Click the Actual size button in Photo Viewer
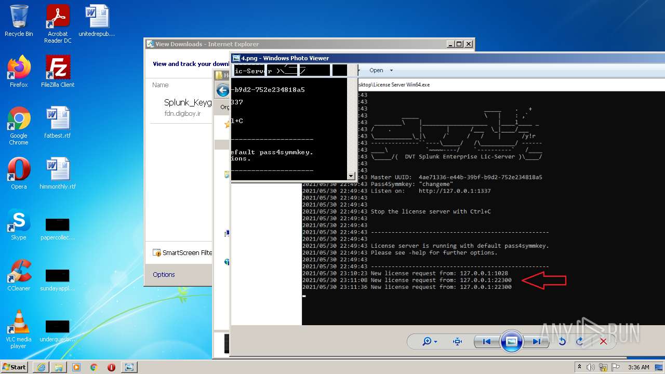The image size is (665, 374). [457, 341]
